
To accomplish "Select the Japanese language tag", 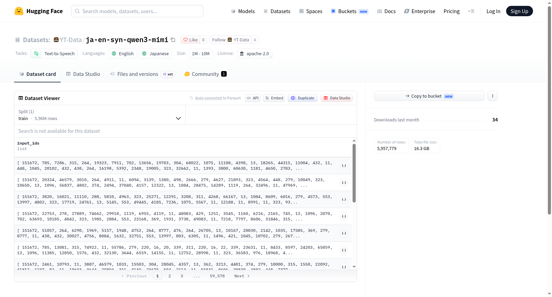I will click(x=155, y=53).
